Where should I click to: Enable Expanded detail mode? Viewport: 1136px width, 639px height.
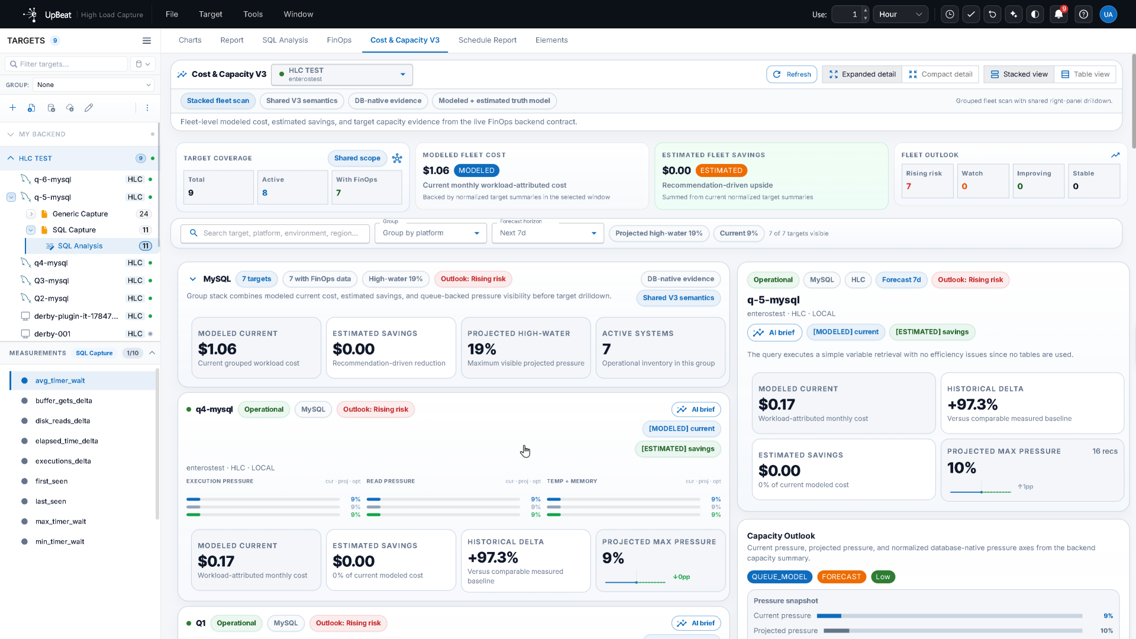(x=862, y=75)
